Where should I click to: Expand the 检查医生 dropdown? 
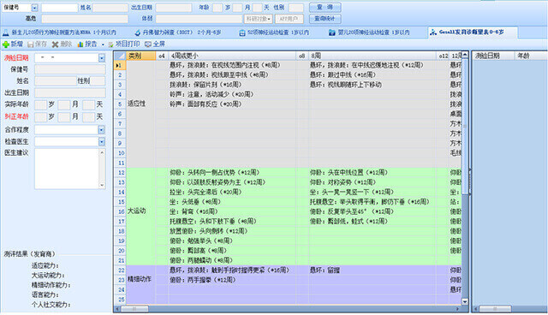tap(101, 142)
